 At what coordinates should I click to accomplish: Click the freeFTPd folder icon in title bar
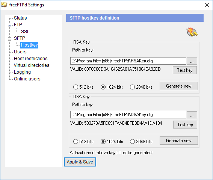pyautogui.click(x=5, y=5)
